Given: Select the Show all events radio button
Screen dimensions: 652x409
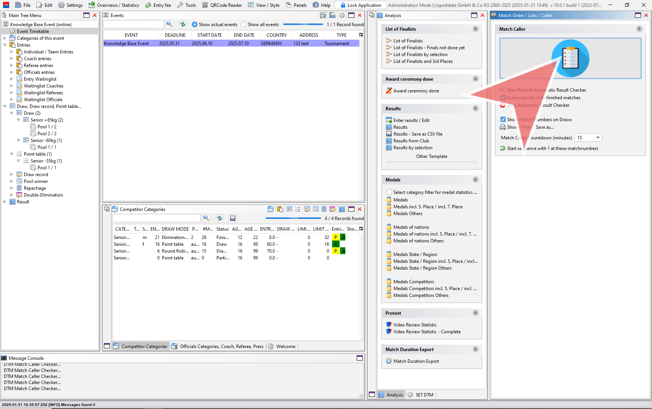Looking at the screenshot, I should (244, 25).
